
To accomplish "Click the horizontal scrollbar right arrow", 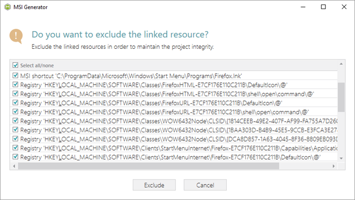I will click(x=334, y=166).
